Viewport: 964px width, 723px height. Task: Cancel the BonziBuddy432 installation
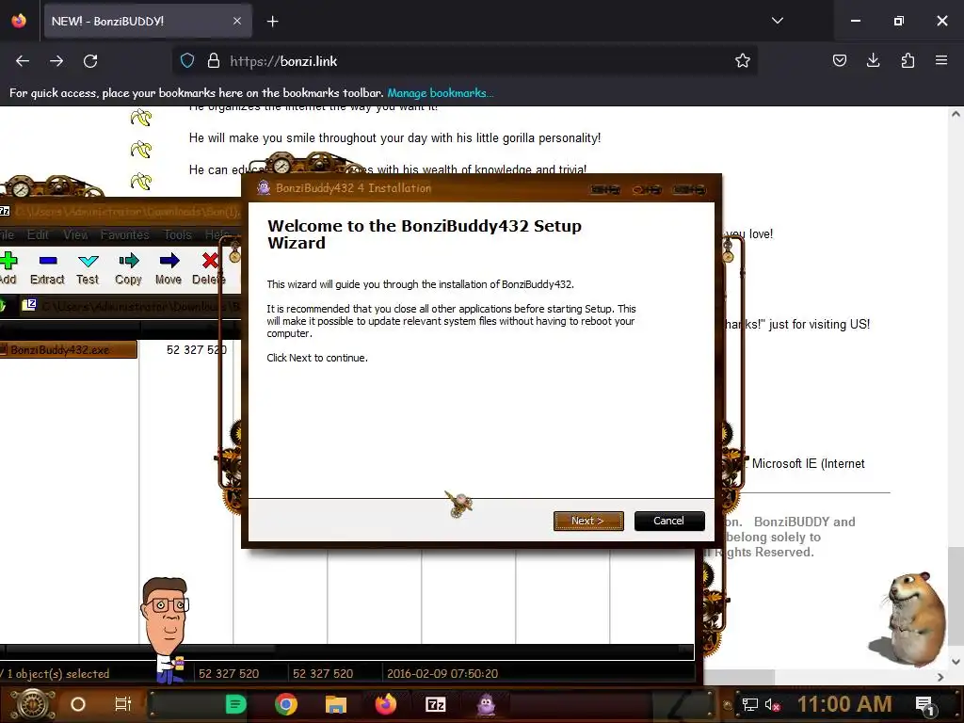pyautogui.click(x=669, y=521)
